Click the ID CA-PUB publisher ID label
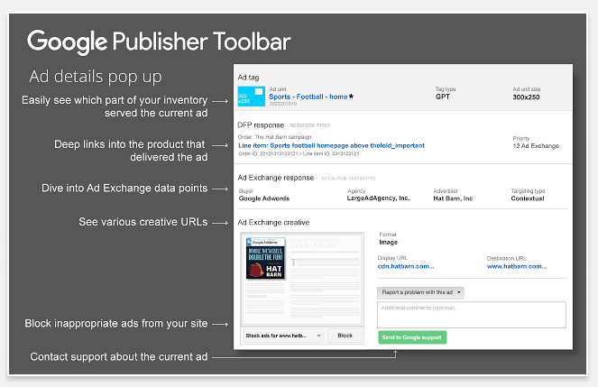The width and height of the screenshot is (598, 387). pos(348,179)
